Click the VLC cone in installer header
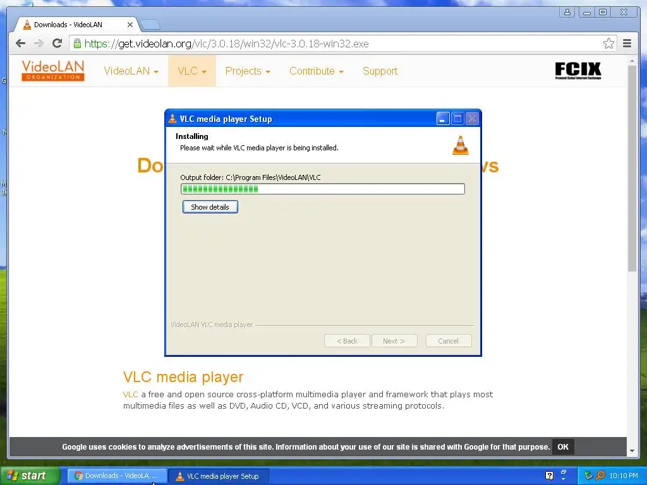Viewport: 647px width, 485px height. [461, 145]
